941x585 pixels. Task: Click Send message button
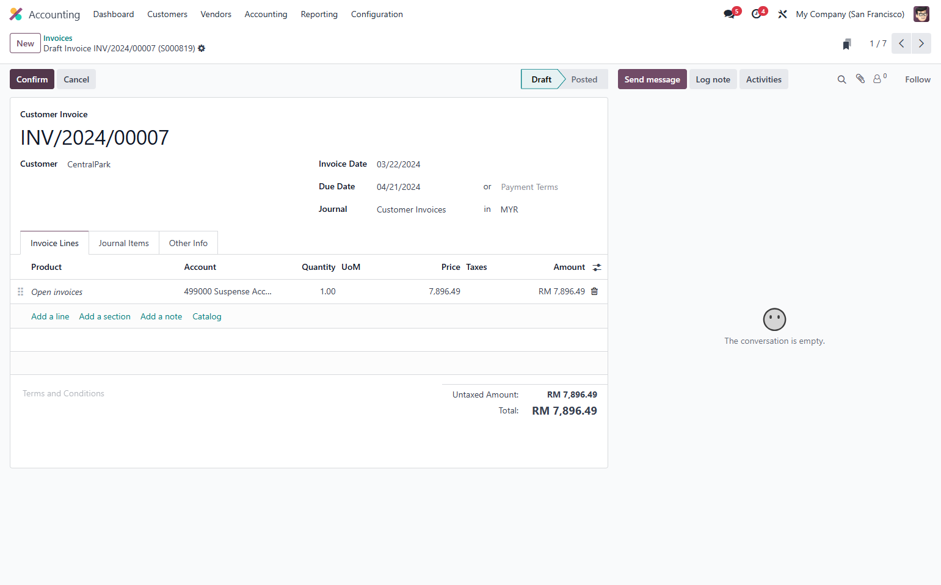(x=652, y=79)
